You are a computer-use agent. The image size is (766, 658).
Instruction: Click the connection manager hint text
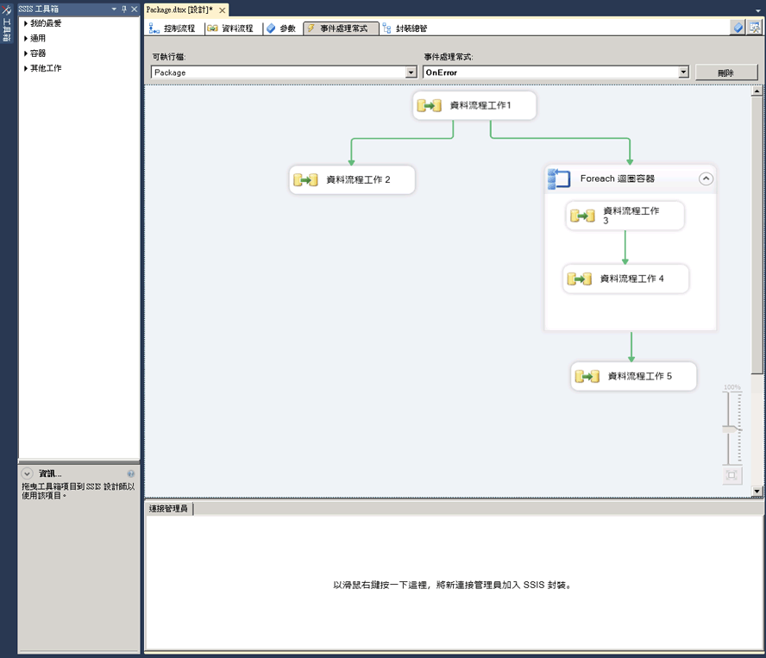(452, 585)
